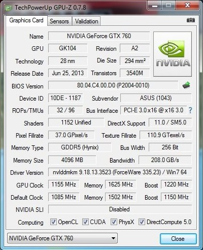The image size is (203, 250).
Task: Click the Default Clock Memory field 1502 MHz
Action: [120, 197]
